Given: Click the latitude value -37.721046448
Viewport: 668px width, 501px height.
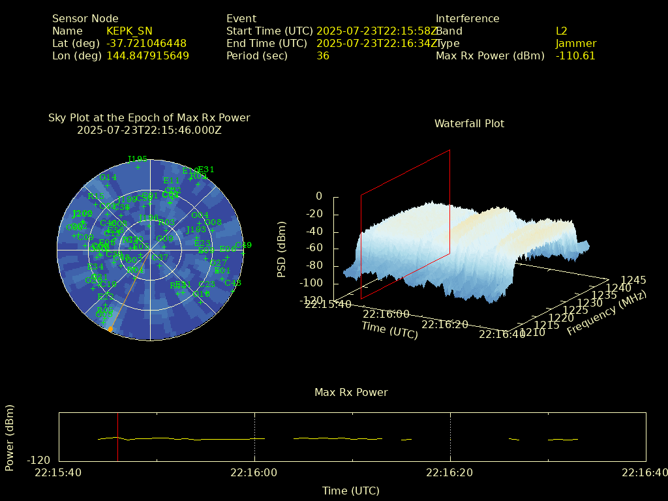Looking at the screenshot, I should click(146, 43).
